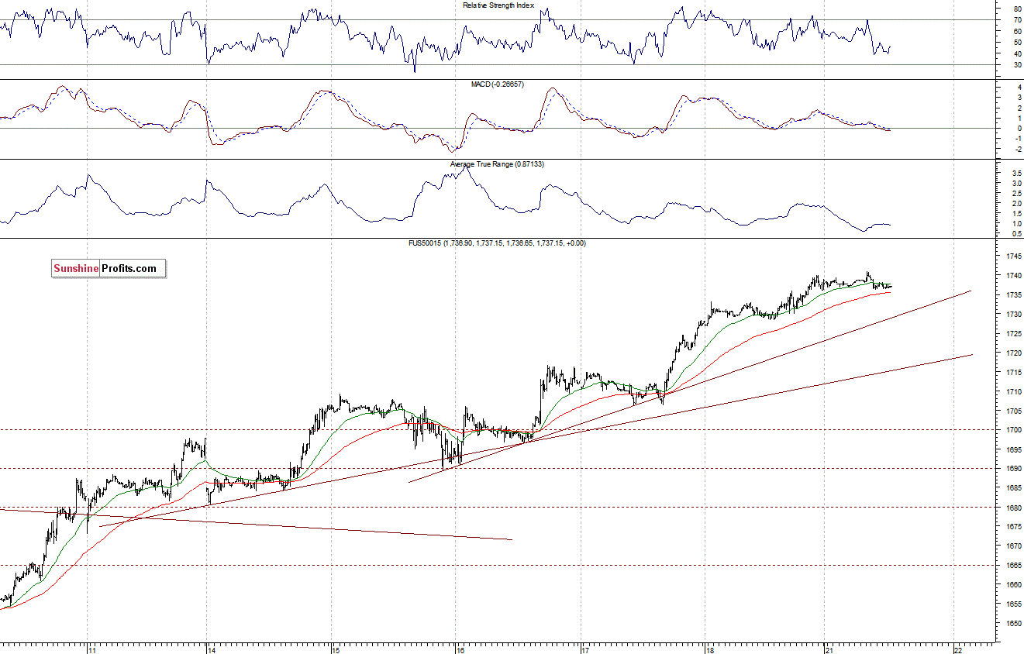
Task: Select the Relative Strength Index panel title
Action: pos(498,5)
